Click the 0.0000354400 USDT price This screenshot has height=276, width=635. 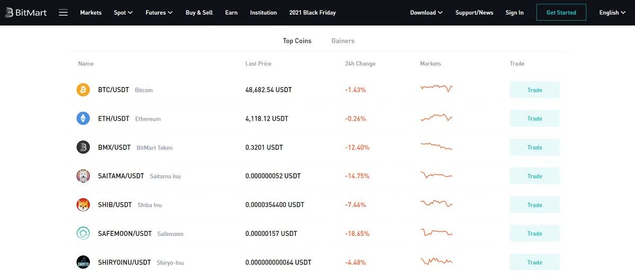click(x=275, y=205)
